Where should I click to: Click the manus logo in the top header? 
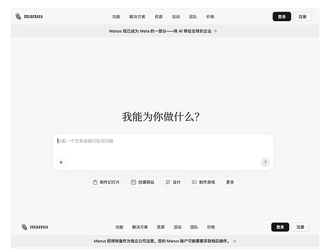pos(29,16)
